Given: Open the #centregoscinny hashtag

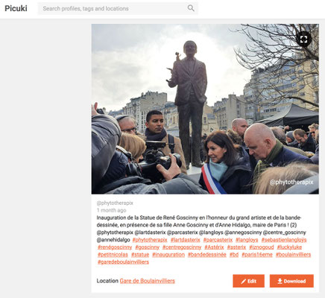Looking at the screenshot, I should [x=182, y=247].
